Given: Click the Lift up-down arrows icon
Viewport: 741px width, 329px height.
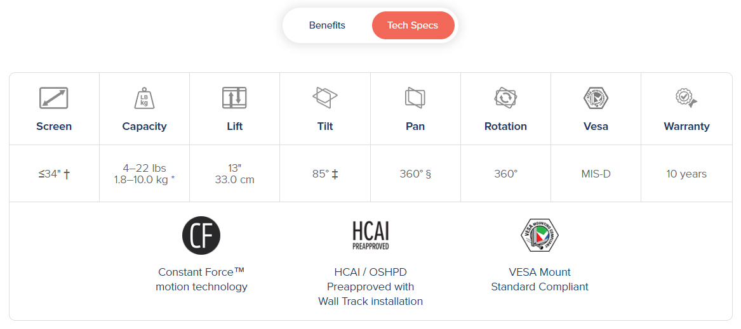Looking at the screenshot, I should click(234, 98).
